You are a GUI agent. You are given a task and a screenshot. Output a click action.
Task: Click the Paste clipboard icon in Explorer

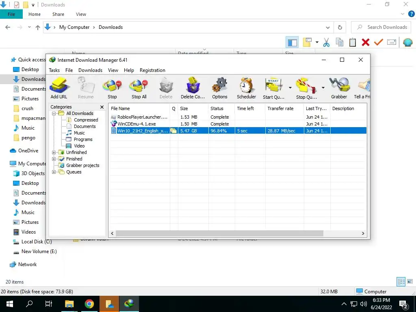[352, 42]
